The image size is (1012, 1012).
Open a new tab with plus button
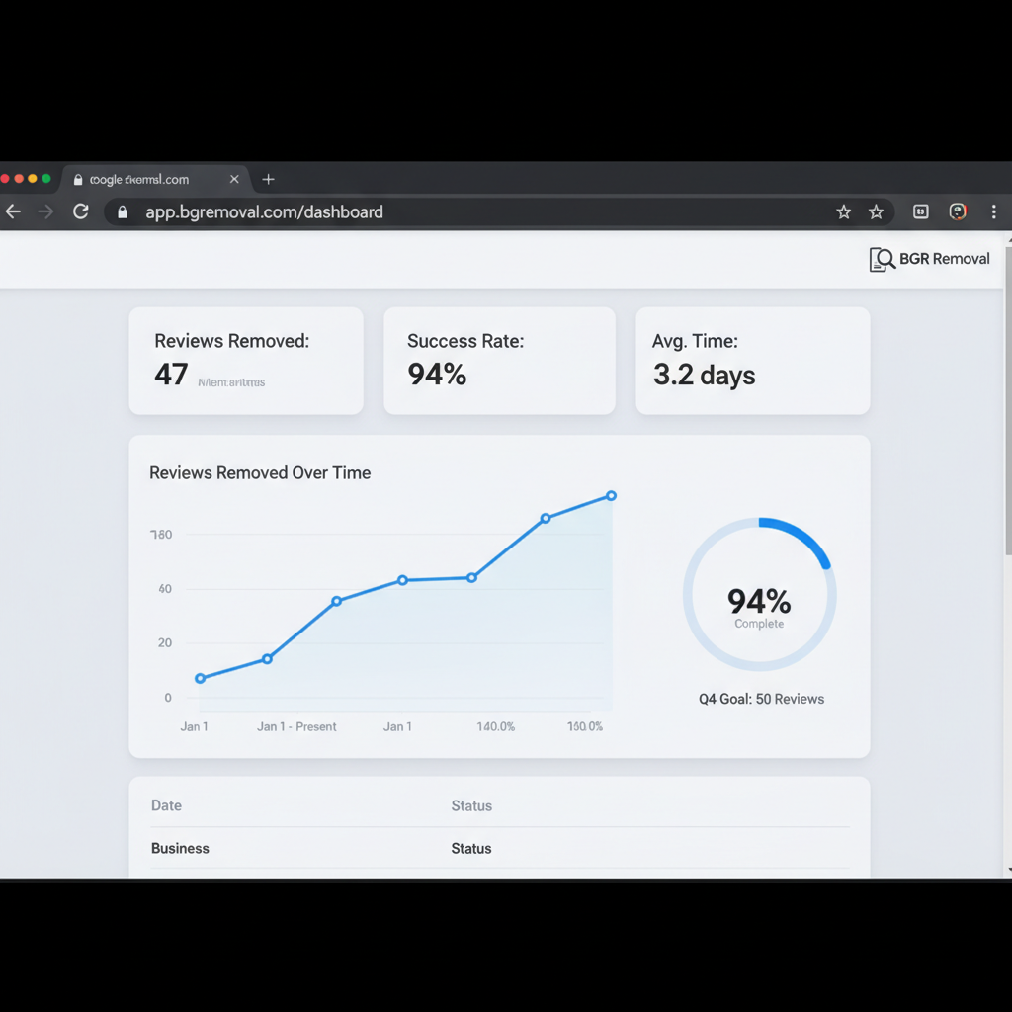[269, 180]
